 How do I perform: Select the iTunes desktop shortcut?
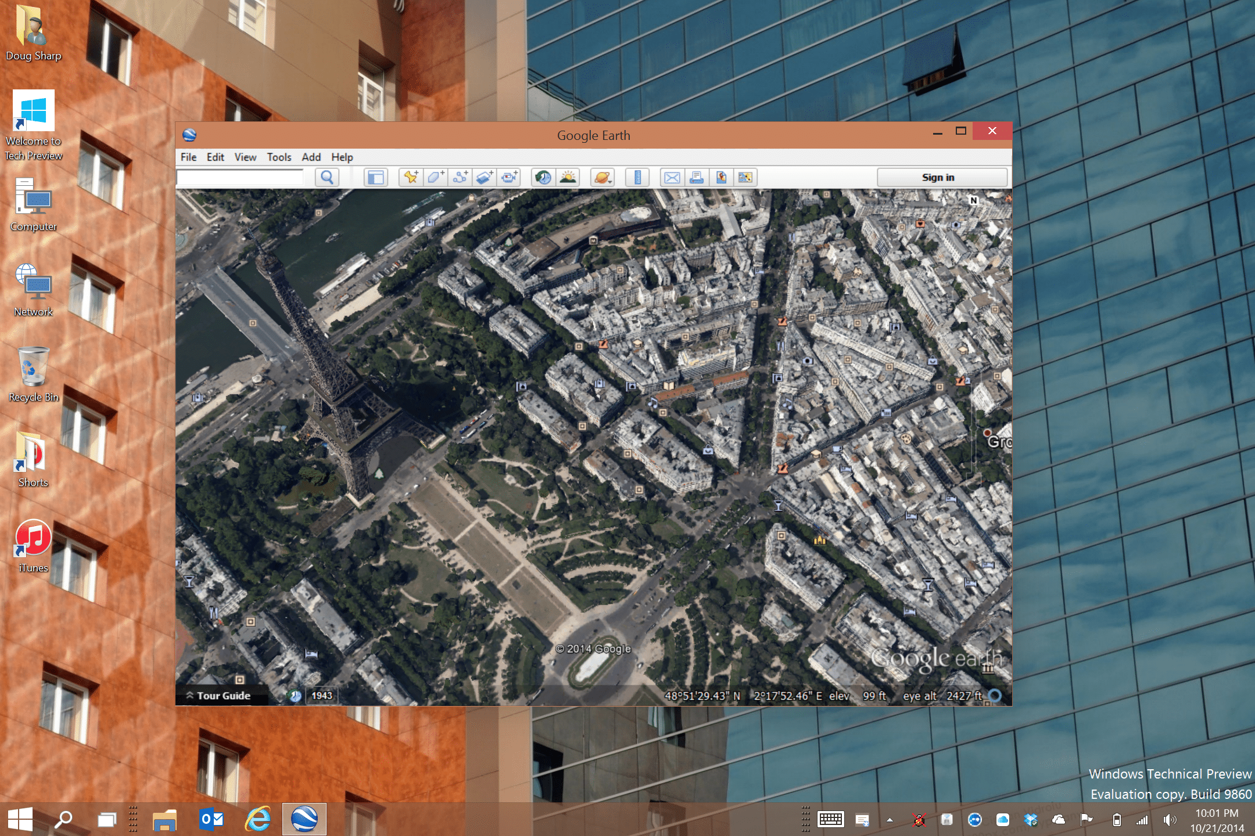coord(34,546)
